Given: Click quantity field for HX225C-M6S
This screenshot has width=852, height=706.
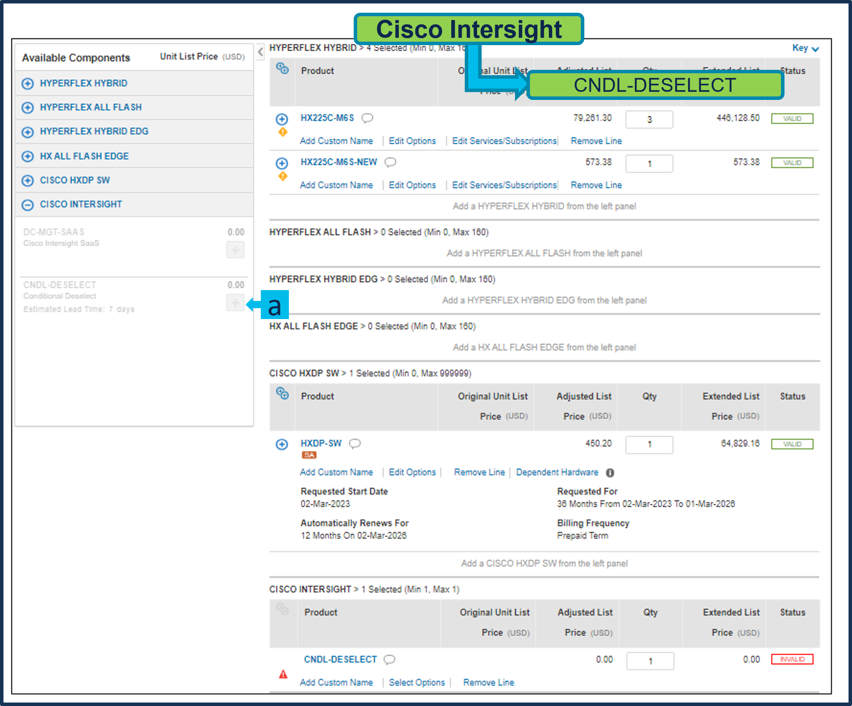Looking at the screenshot, I should point(649,119).
